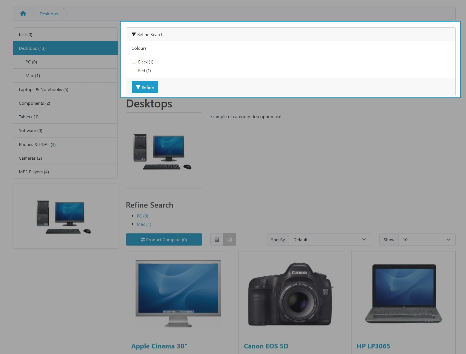
Task: Follow the PC (0) refine link
Action: [143, 216]
